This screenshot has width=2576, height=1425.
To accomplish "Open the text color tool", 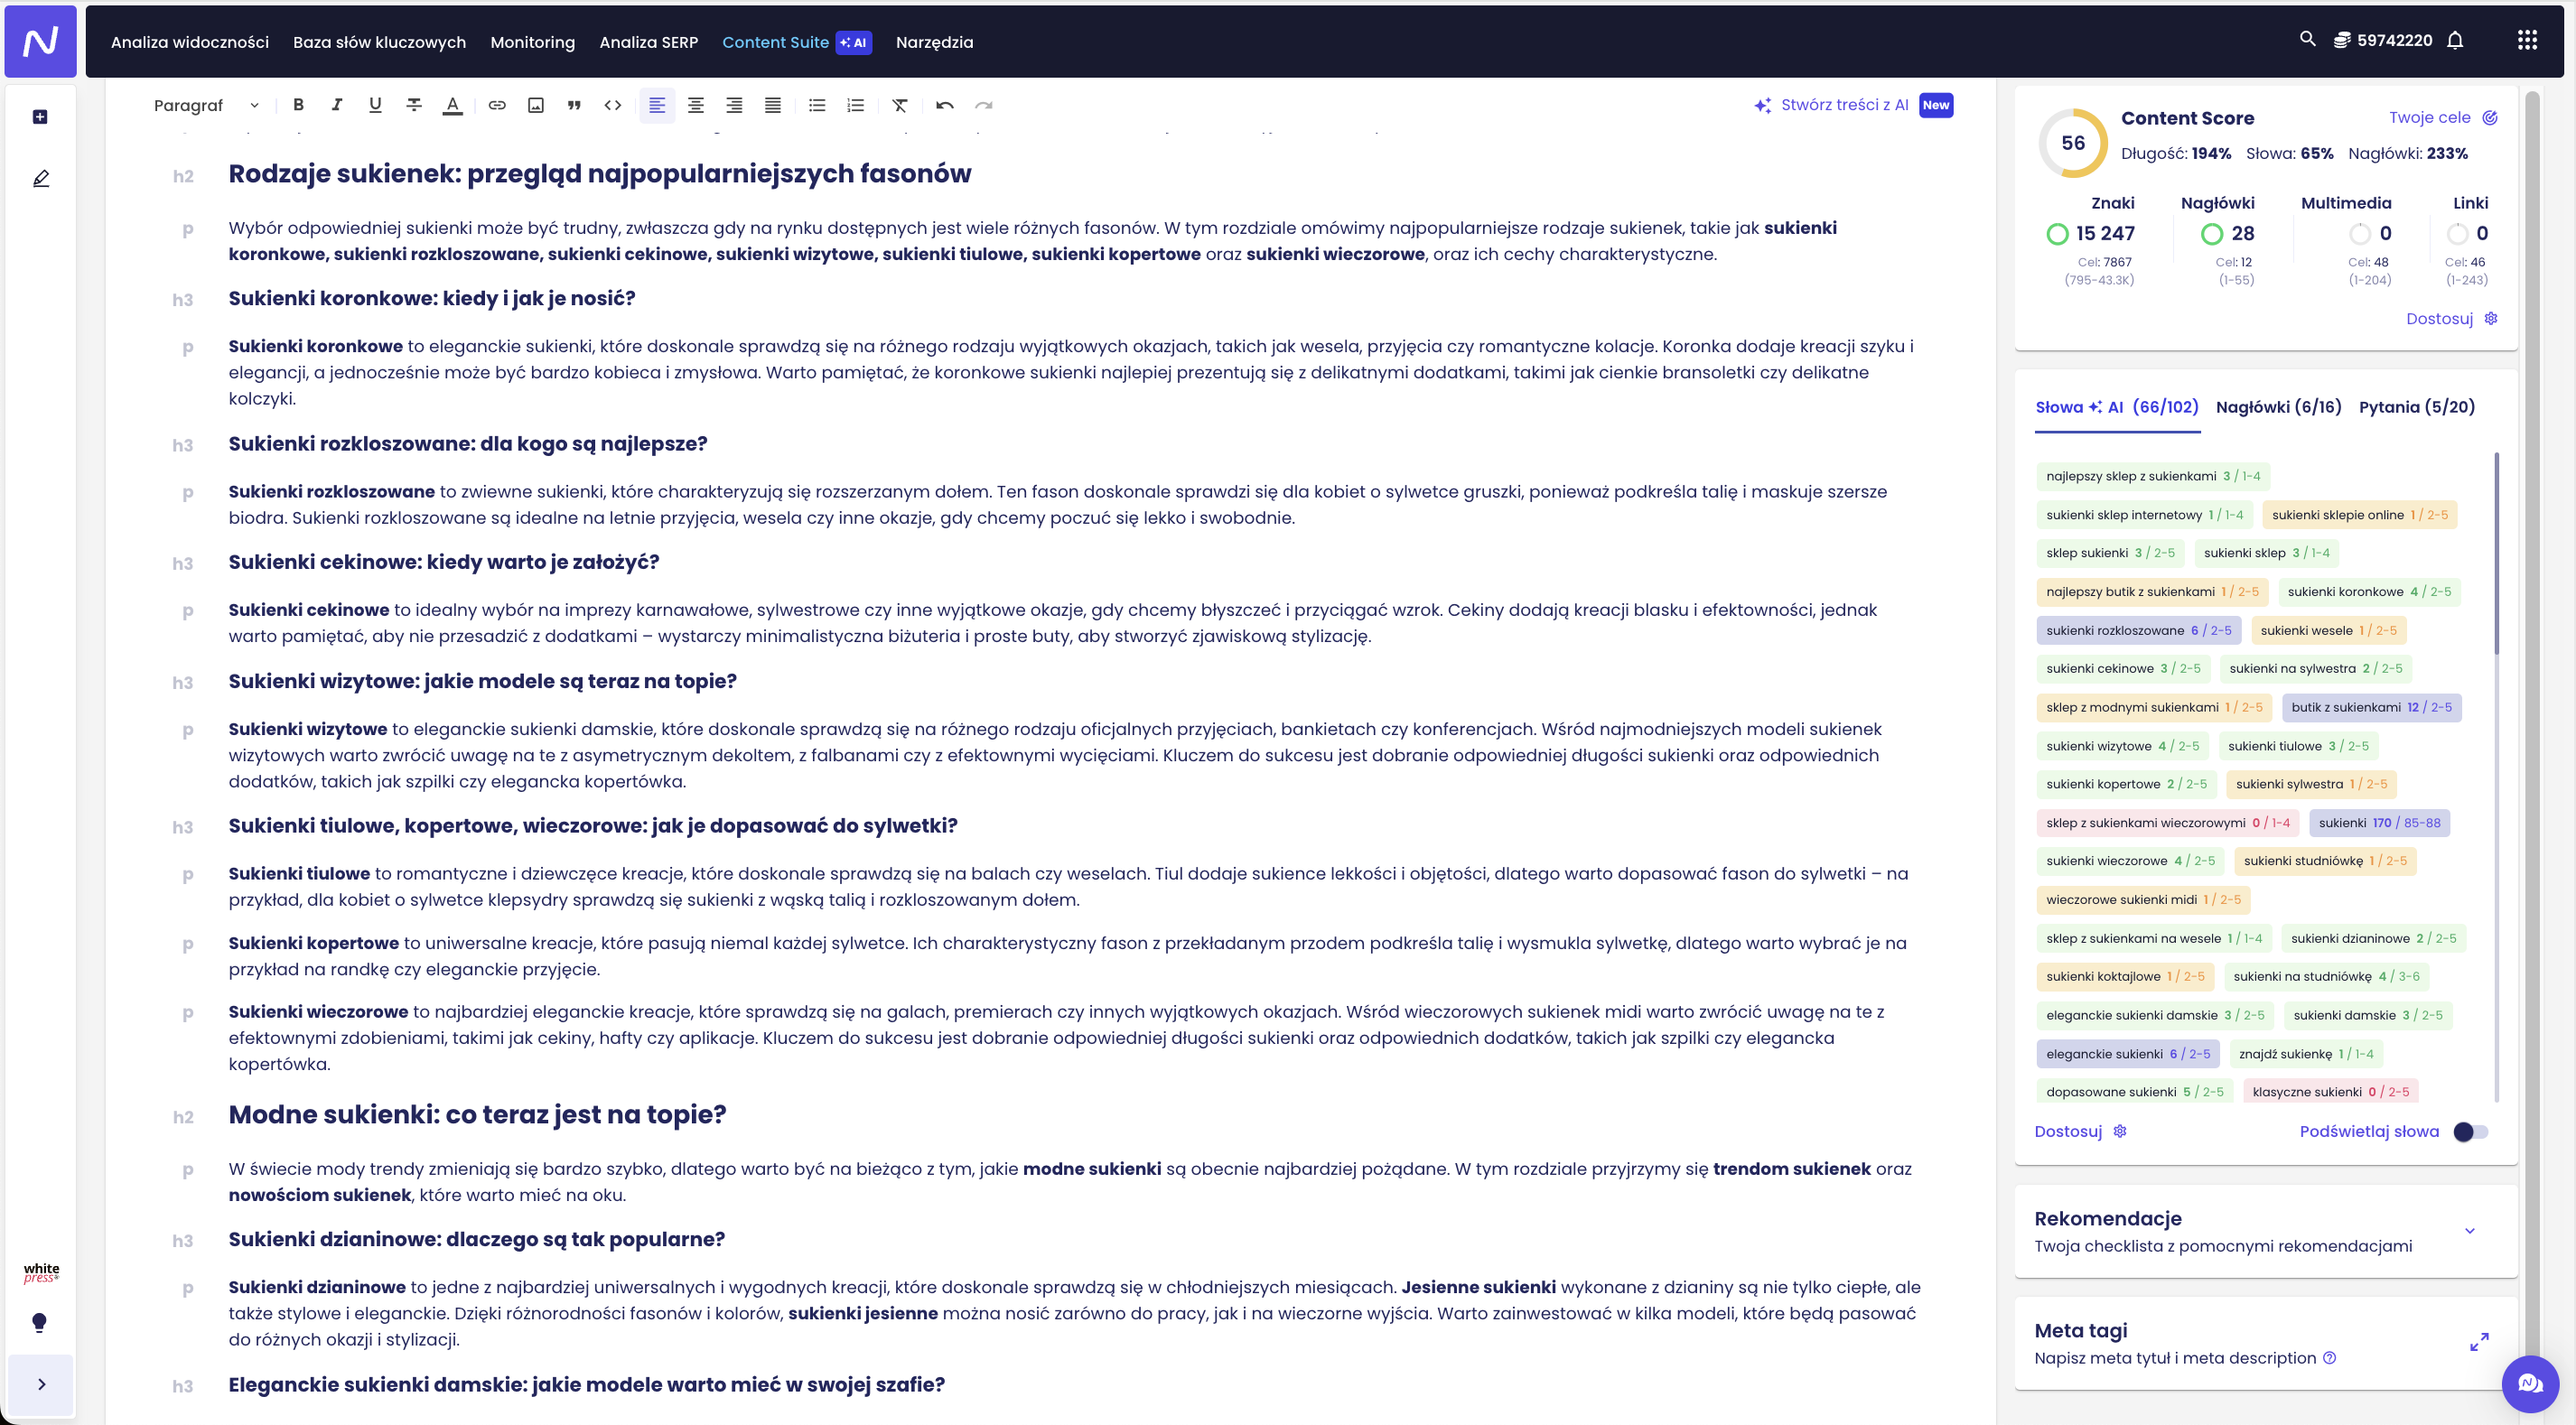I will click(x=452, y=105).
